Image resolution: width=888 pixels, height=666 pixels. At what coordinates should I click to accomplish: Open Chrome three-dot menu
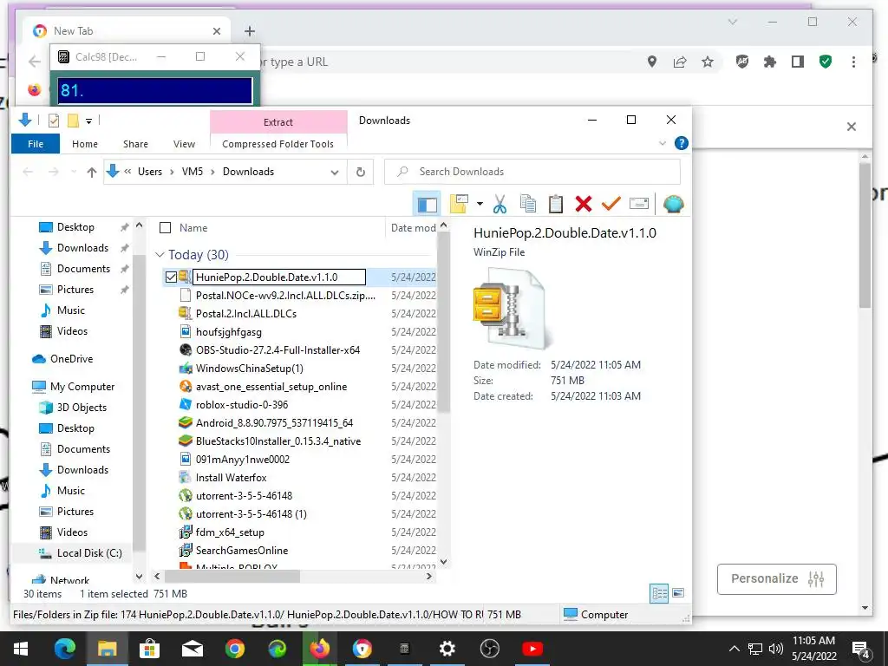(x=853, y=62)
